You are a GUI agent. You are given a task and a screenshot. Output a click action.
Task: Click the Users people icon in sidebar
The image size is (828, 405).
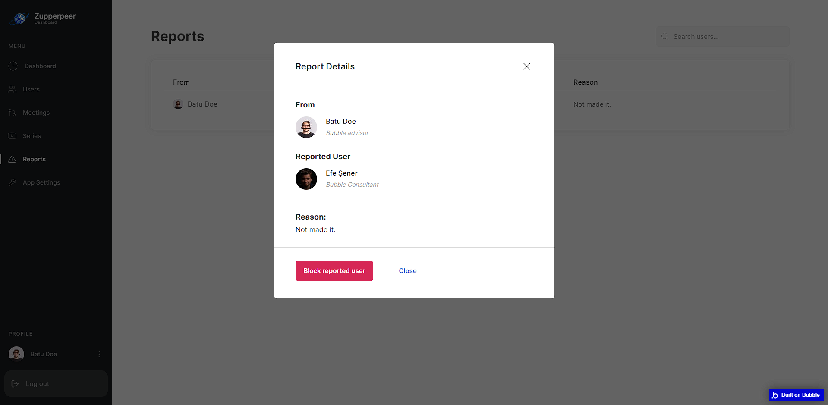pyautogui.click(x=12, y=89)
